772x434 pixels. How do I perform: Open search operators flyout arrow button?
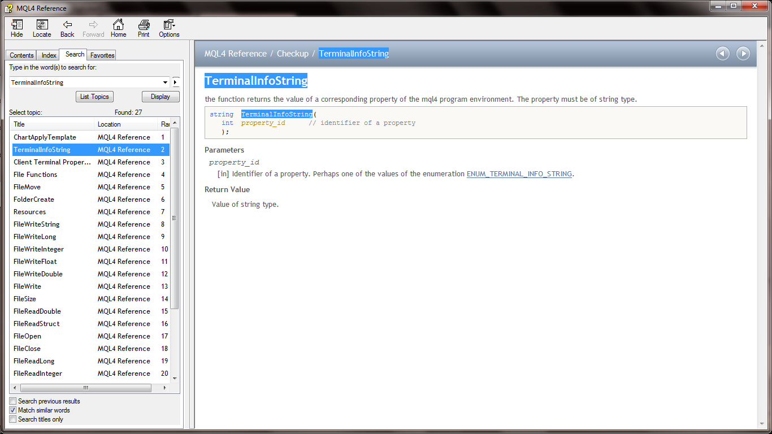(176, 83)
